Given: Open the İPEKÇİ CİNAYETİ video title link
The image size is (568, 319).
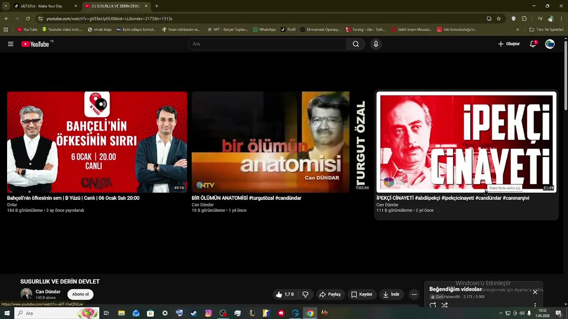Looking at the screenshot, I should pos(453,198).
